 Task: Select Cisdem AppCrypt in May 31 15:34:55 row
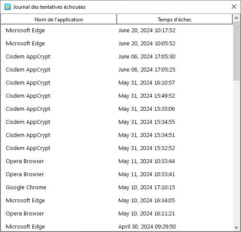pos(28,122)
